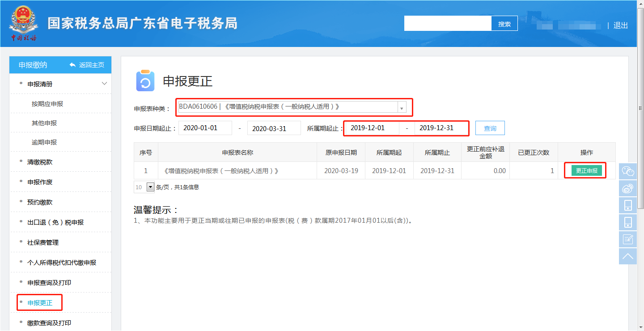Screen dimensions: 644x331
Task: Go to 缴款查询及打印 menu item
Action: (49, 323)
